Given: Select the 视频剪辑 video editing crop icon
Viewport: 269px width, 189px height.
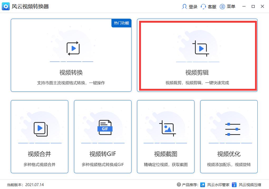Looking at the screenshot, I should coord(198,48).
